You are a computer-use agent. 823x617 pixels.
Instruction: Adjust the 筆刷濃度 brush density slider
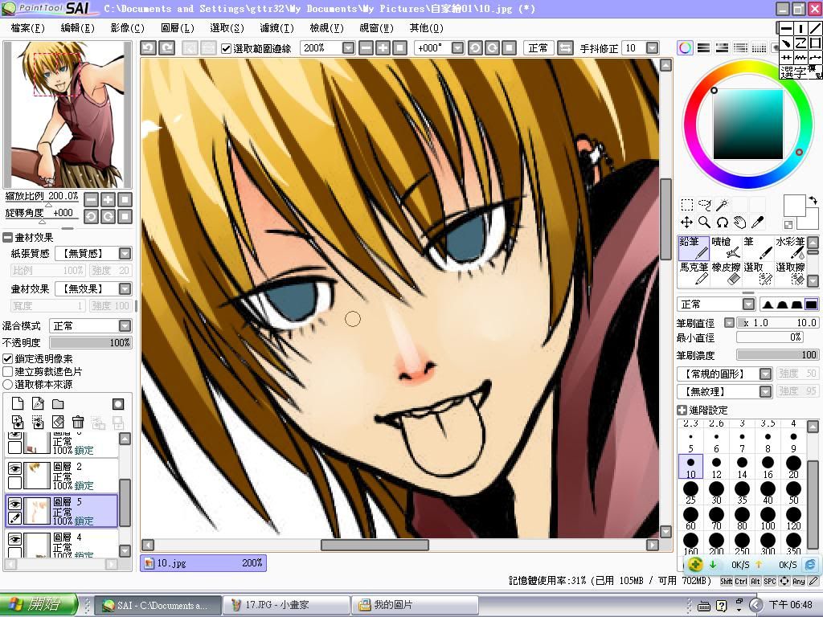tap(777, 355)
